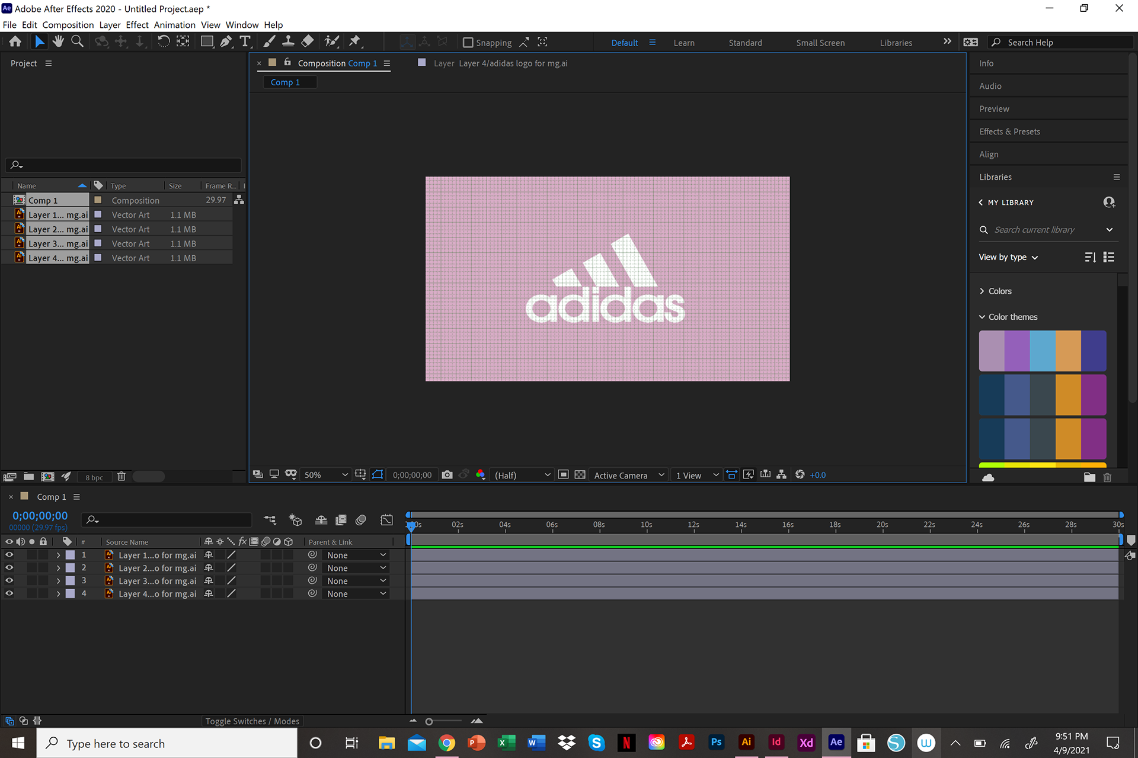The width and height of the screenshot is (1138, 758).
Task: Toggle shy switch on Layer 1
Action: (209, 555)
